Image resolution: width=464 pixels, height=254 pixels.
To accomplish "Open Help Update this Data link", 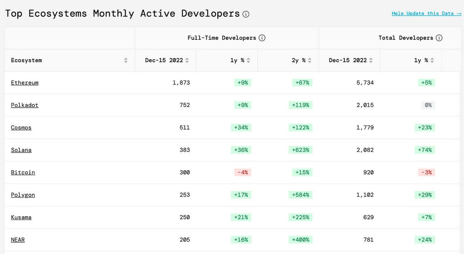I will pyautogui.click(x=426, y=14).
